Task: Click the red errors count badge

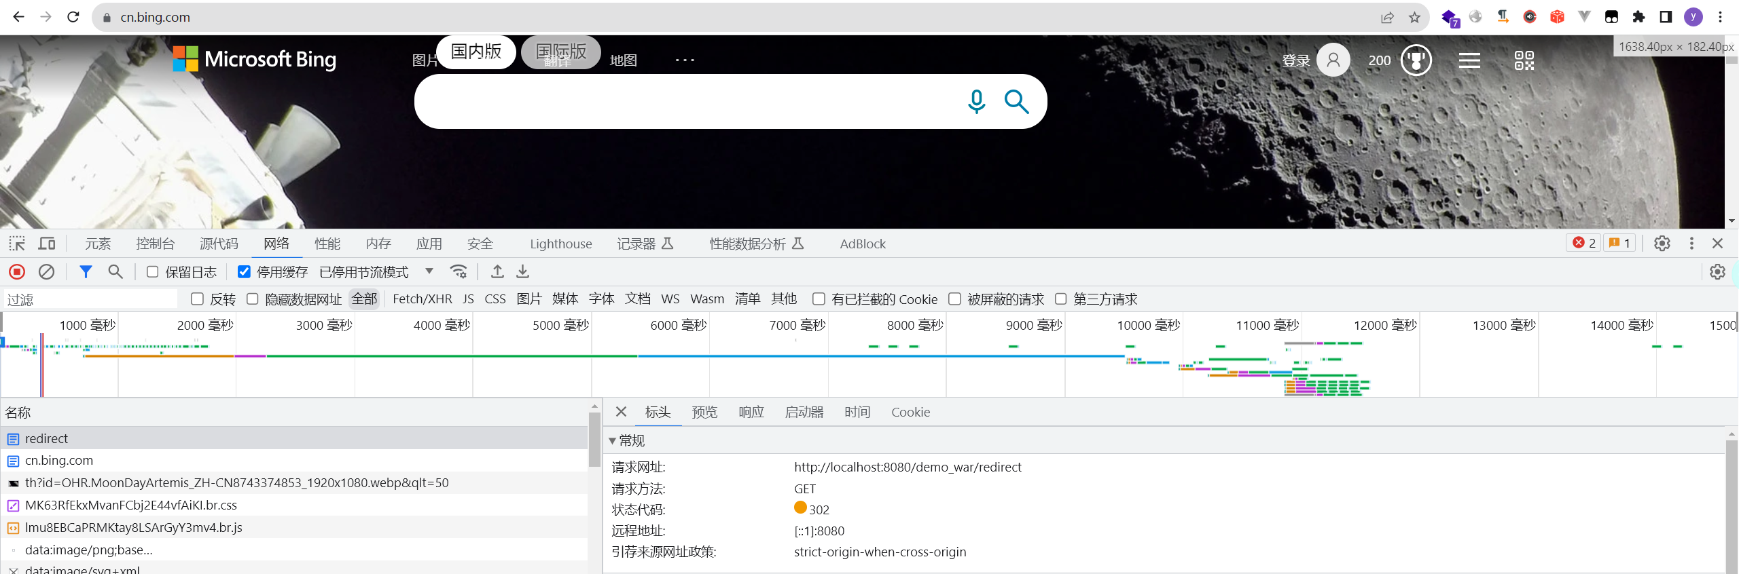Action: [1584, 244]
